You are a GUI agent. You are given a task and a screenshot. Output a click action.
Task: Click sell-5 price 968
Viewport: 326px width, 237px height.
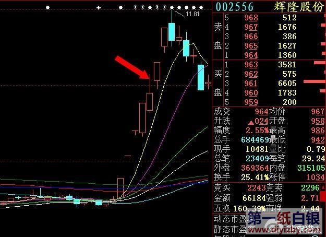(x=251, y=18)
